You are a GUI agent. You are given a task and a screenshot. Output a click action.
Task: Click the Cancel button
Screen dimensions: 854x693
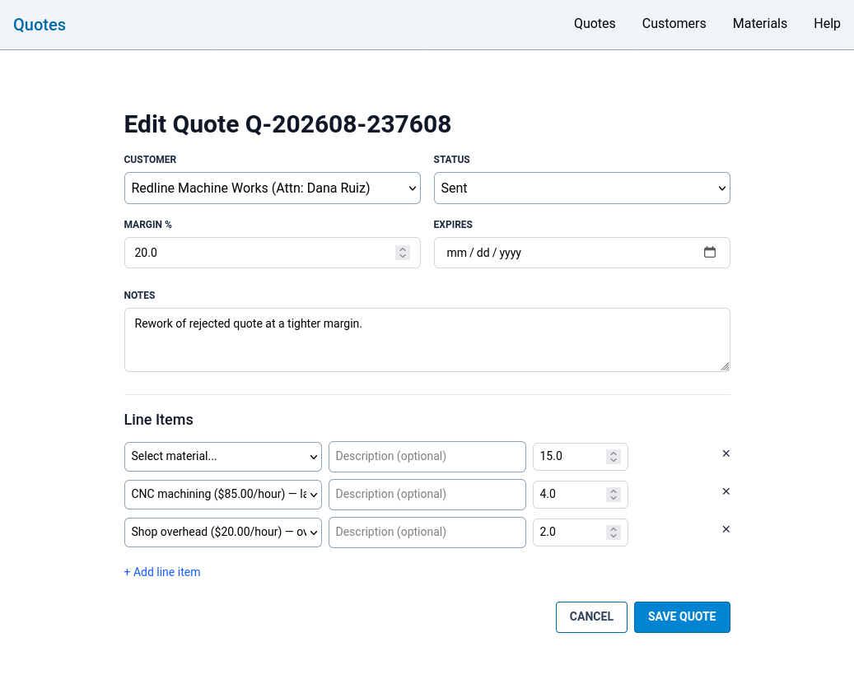point(591,616)
